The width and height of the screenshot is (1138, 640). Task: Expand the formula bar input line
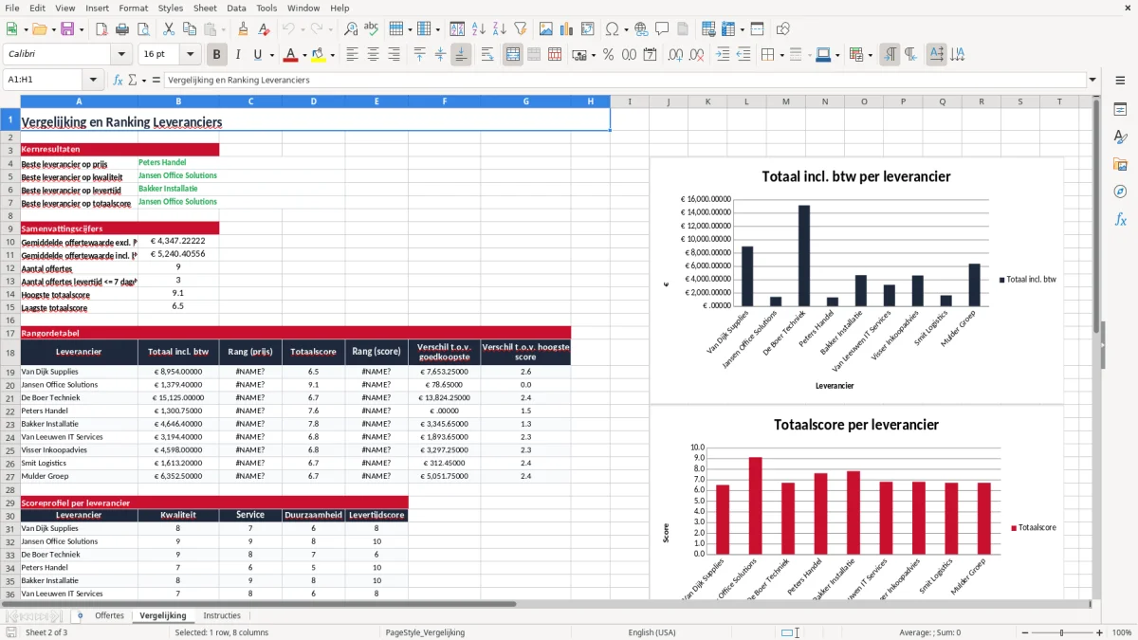1092,81
